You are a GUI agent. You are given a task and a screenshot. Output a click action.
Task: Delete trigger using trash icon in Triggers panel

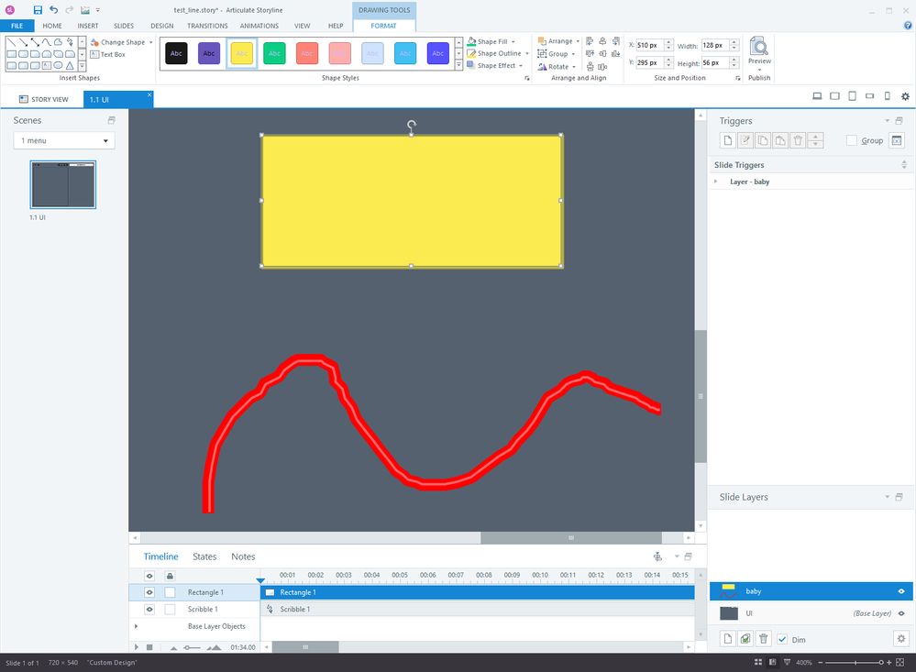coord(798,140)
